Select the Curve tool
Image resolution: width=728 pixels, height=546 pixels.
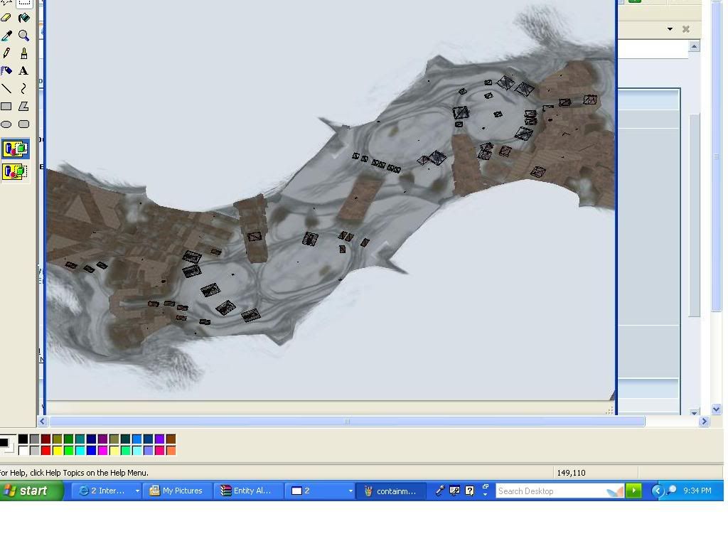click(x=23, y=89)
